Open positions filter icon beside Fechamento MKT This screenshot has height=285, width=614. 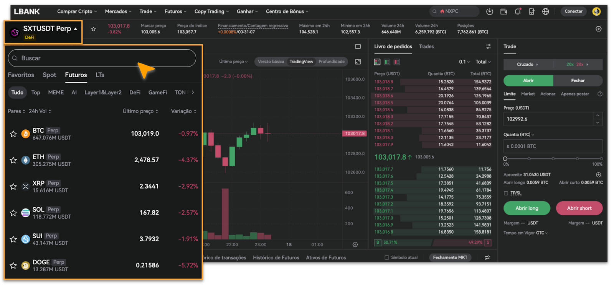(x=487, y=257)
